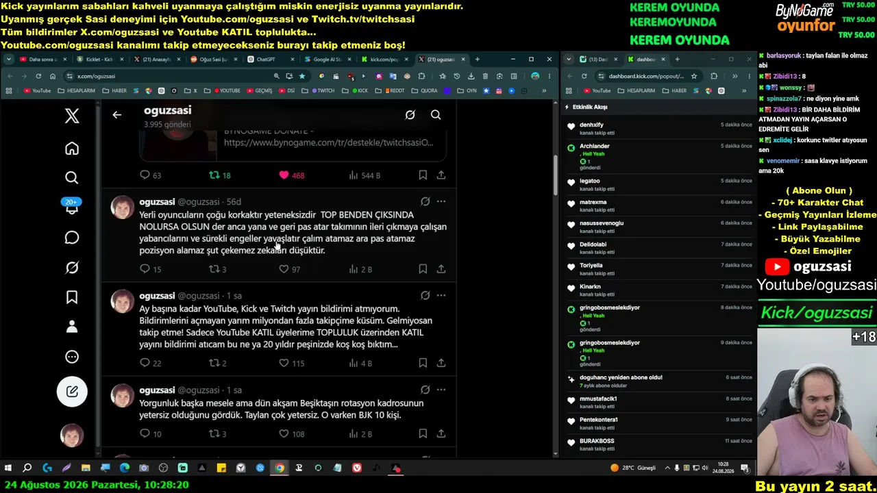Open Profile person icon in X sidebar
877x493 pixels.
pos(72,327)
